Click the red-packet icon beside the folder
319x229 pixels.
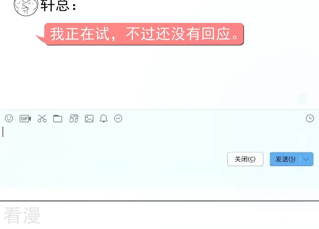pos(74,118)
